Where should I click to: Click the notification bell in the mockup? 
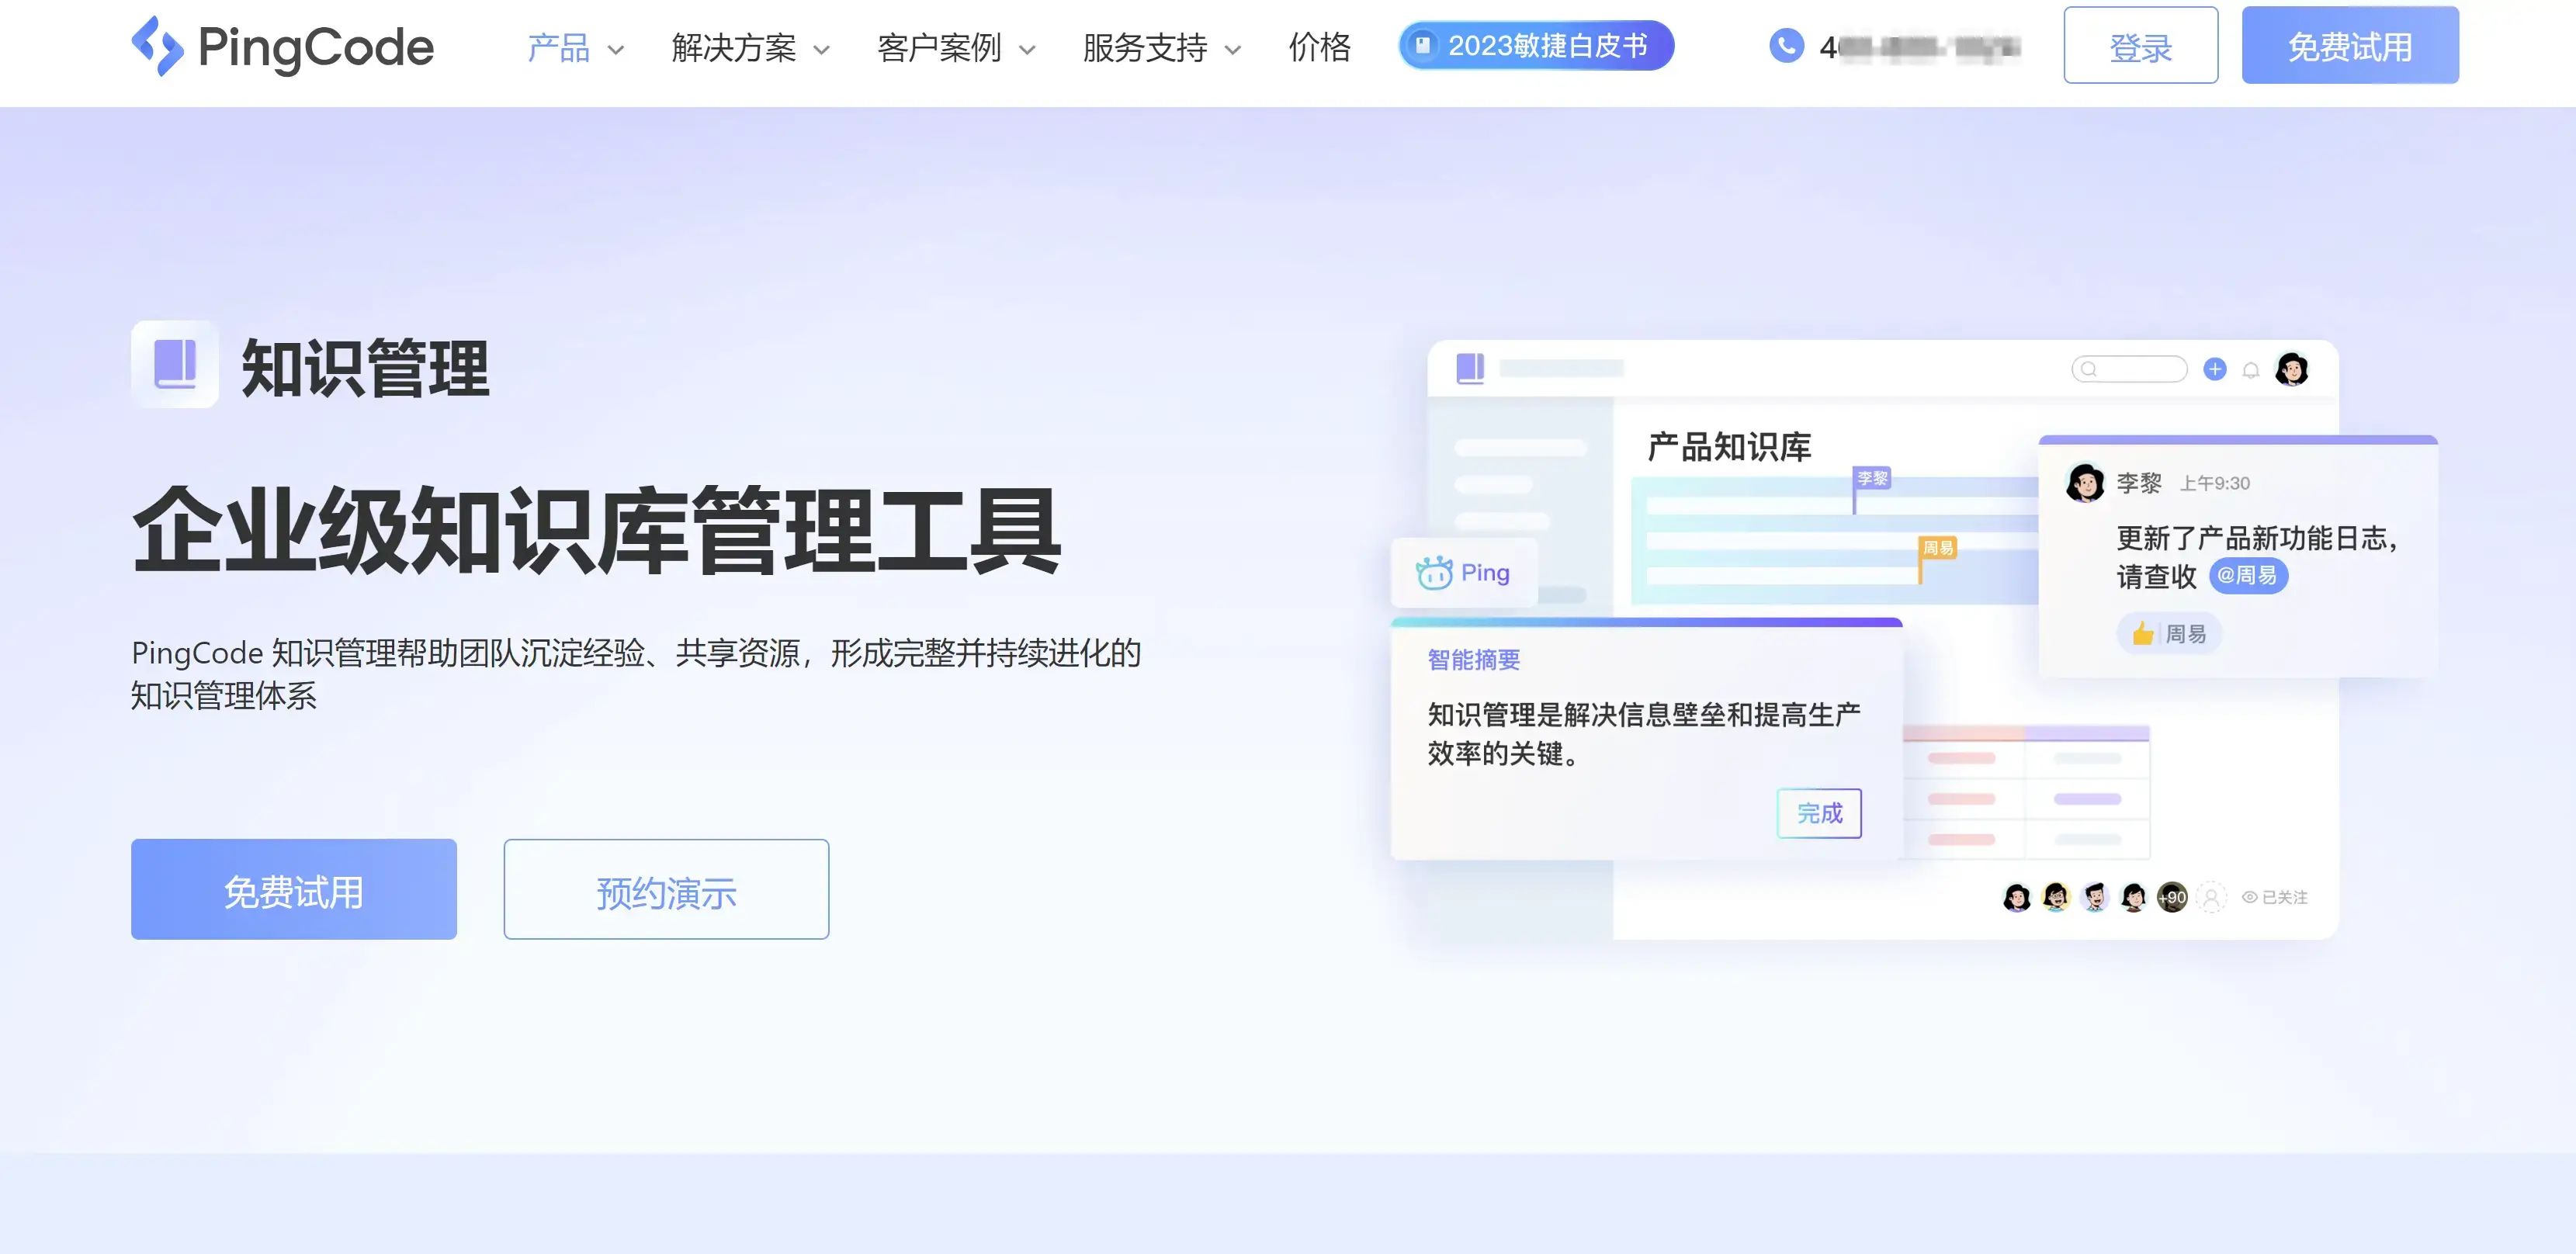(2253, 369)
